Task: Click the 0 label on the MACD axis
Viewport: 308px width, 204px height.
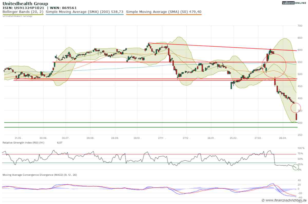Action: click(x=298, y=189)
